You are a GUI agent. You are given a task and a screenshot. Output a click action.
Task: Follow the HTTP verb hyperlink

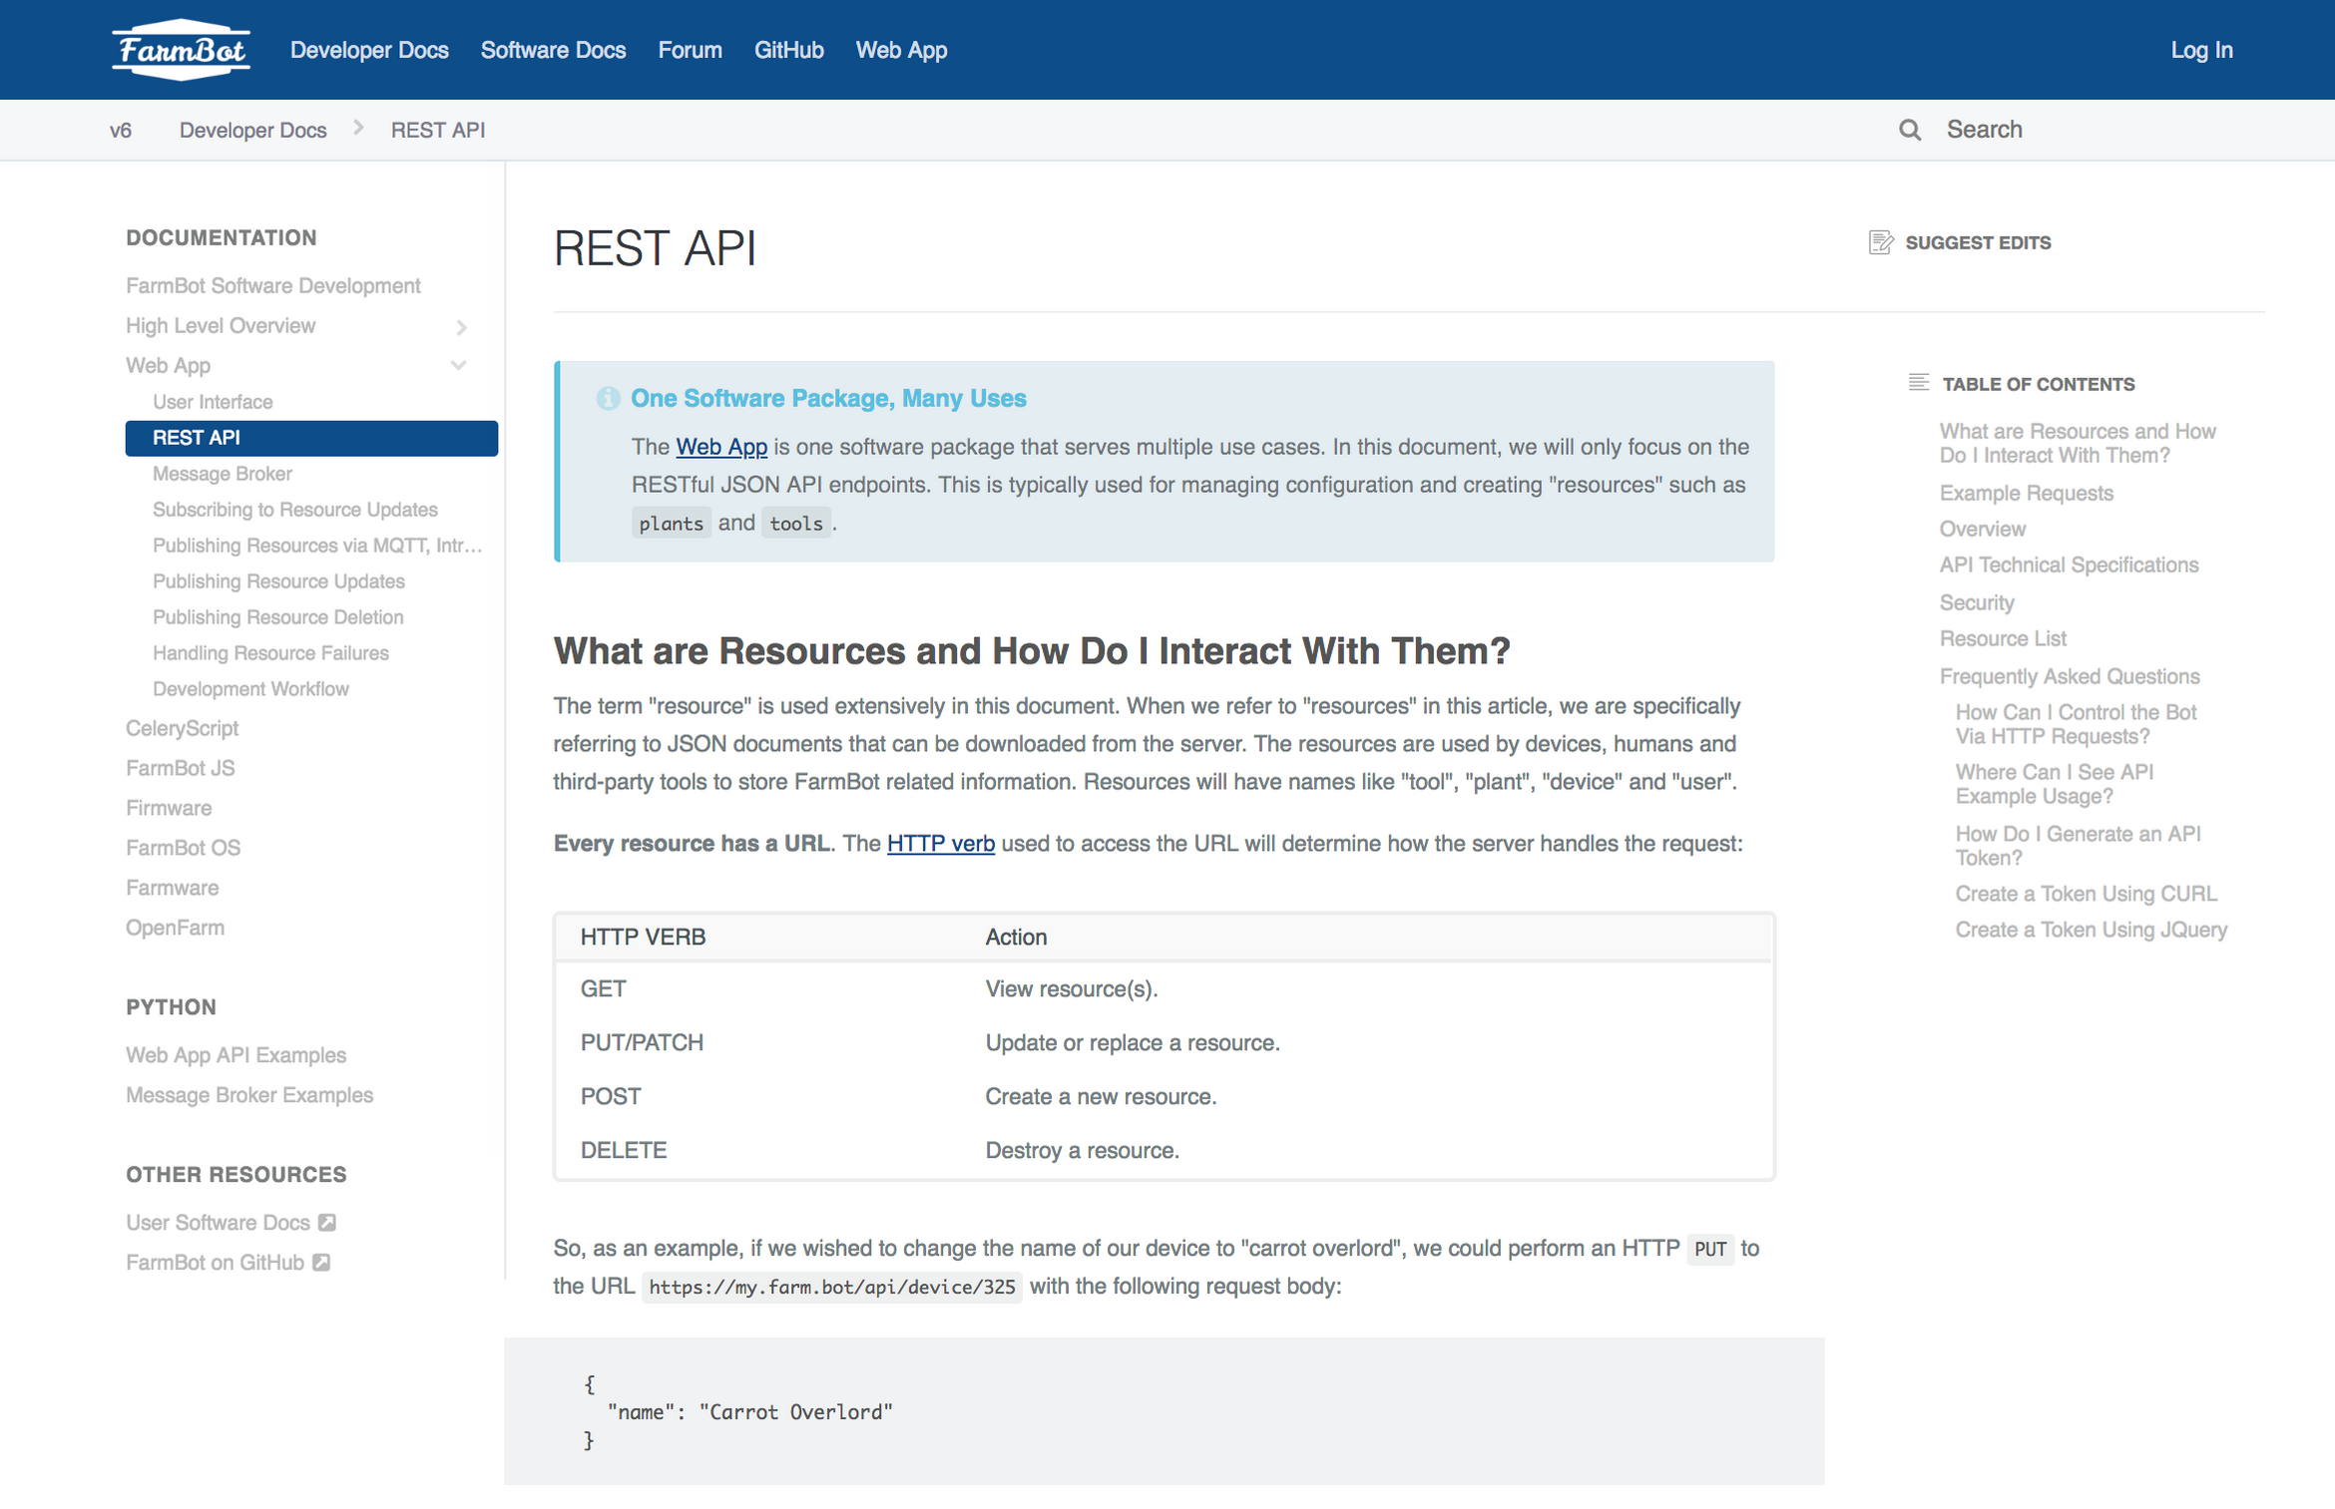tap(940, 843)
